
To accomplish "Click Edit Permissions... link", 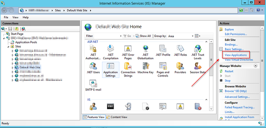I will click(236, 34).
